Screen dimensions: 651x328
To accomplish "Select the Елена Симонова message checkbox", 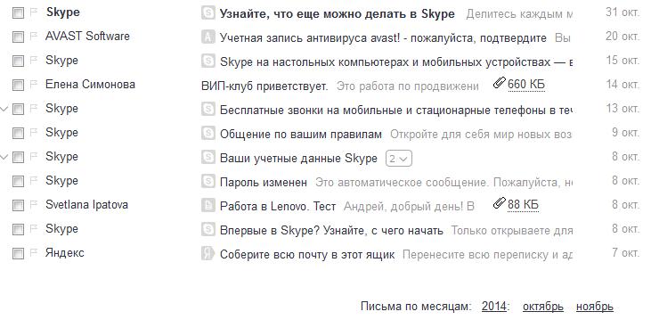I will click(x=18, y=86).
